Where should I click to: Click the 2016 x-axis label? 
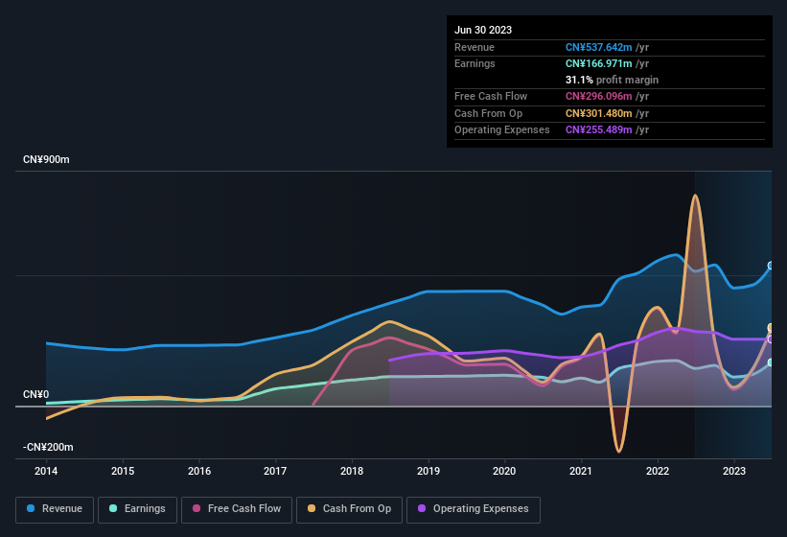199,471
